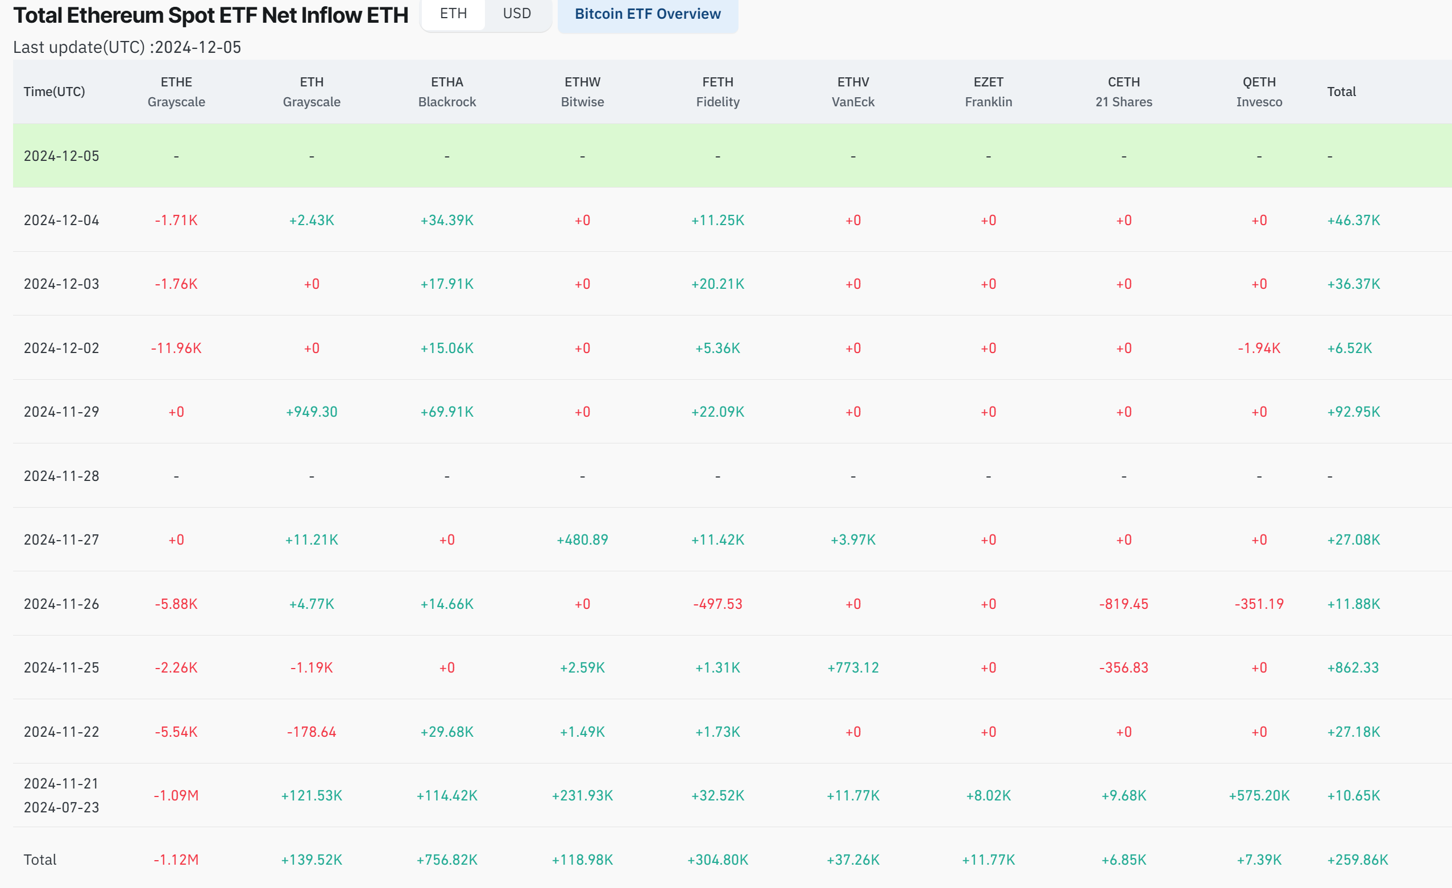1452x888 pixels.
Task: Click the CETH 21 Shares column header
Action: click(1123, 92)
